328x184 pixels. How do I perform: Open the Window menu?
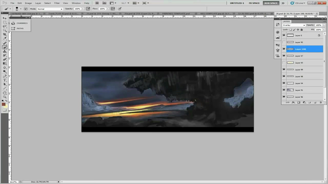pyautogui.click(x=76, y=3)
